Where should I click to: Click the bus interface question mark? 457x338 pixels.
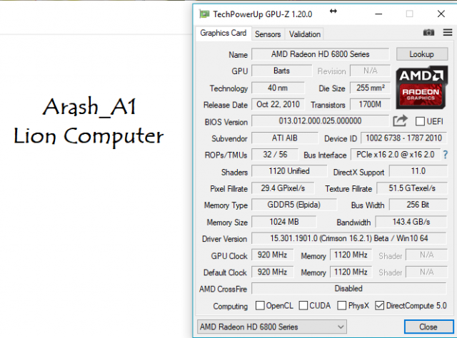[x=446, y=155]
